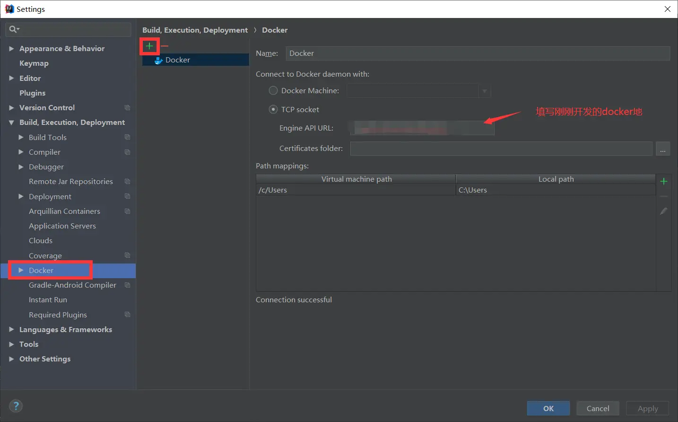Edit the selected path mapping pencil icon
This screenshot has width=678, height=422.
pyautogui.click(x=663, y=211)
